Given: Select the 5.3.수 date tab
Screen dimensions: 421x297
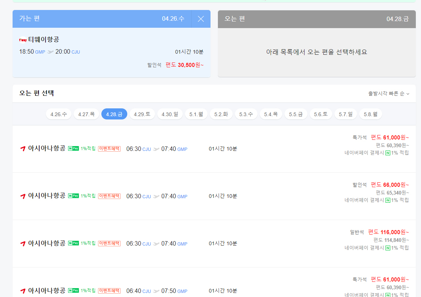Looking at the screenshot, I should tap(246, 114).
